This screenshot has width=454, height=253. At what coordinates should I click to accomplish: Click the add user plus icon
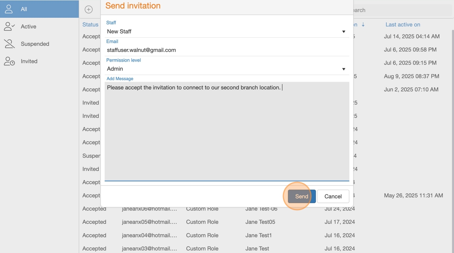coord(88,9)
